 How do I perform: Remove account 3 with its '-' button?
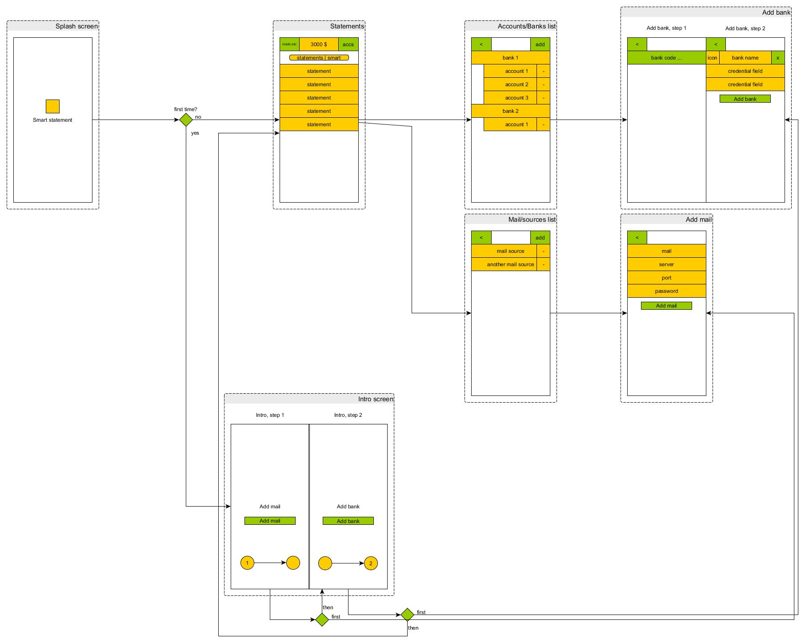pos(543,98)
